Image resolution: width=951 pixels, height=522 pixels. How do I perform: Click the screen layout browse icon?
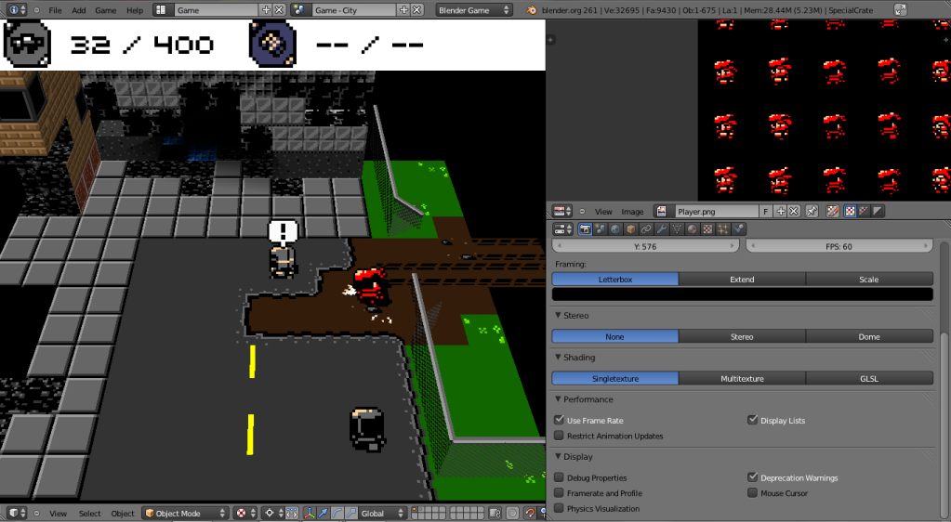click(162, 9)
